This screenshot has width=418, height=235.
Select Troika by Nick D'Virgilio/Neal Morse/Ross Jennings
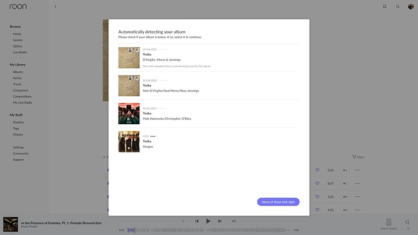point(208,85)
